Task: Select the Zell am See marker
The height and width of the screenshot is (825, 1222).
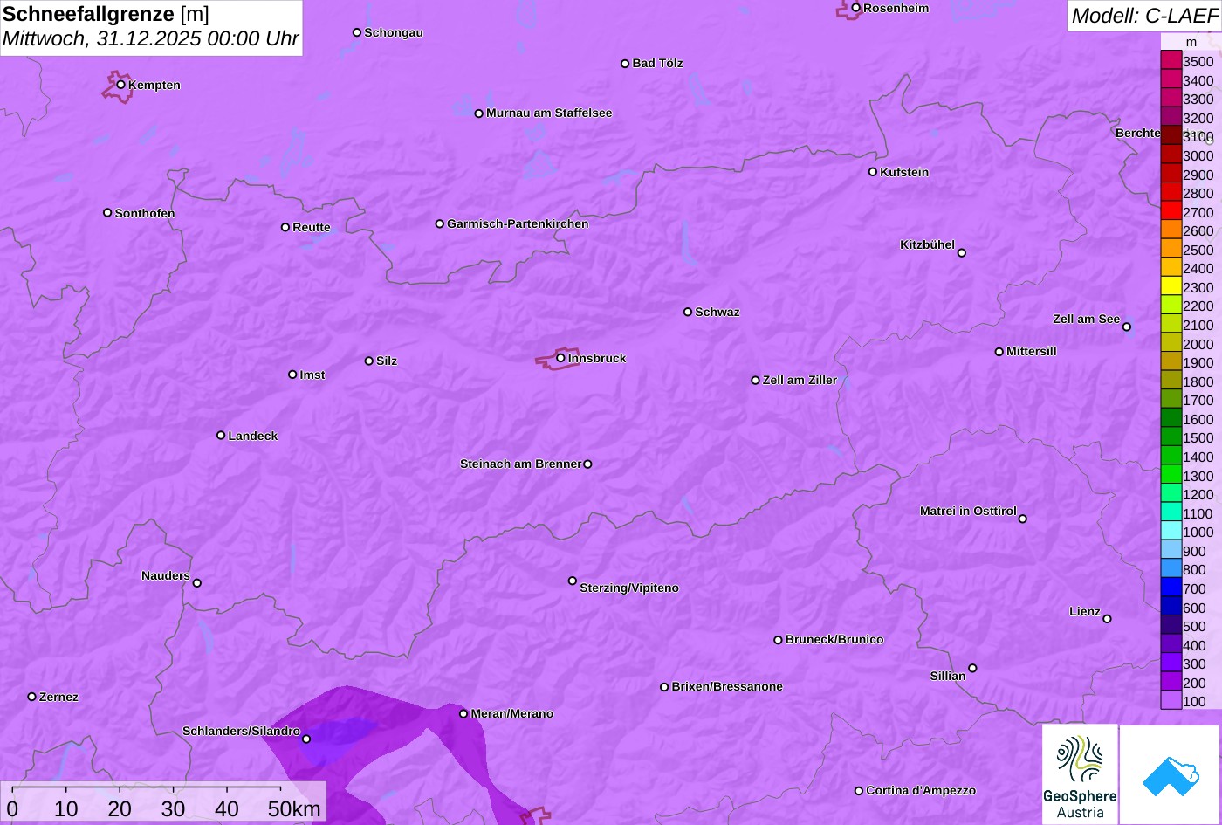Action: tap(1127, 327)
